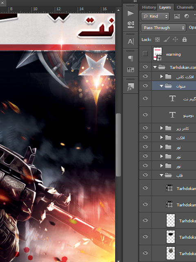
Task: Switch to the Layers tab
Action: (165, 7)
